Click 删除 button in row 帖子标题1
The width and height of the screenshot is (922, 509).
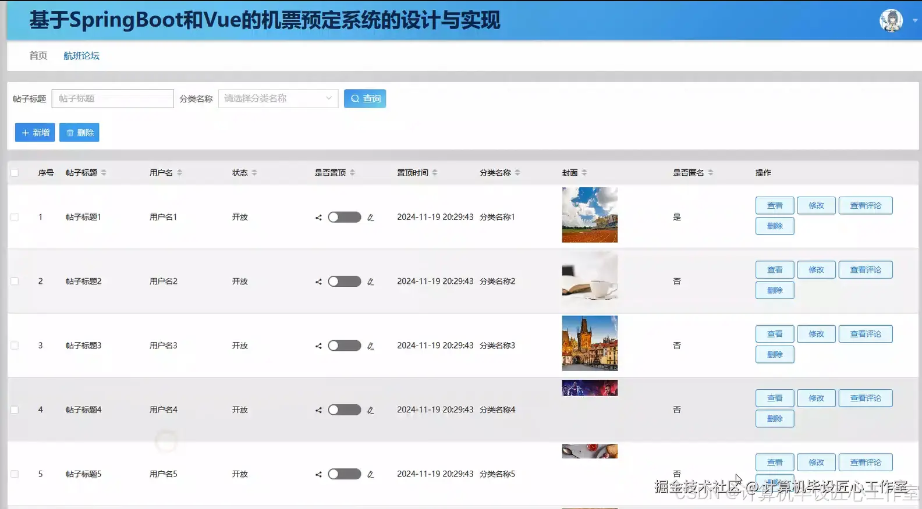point(775,226)
